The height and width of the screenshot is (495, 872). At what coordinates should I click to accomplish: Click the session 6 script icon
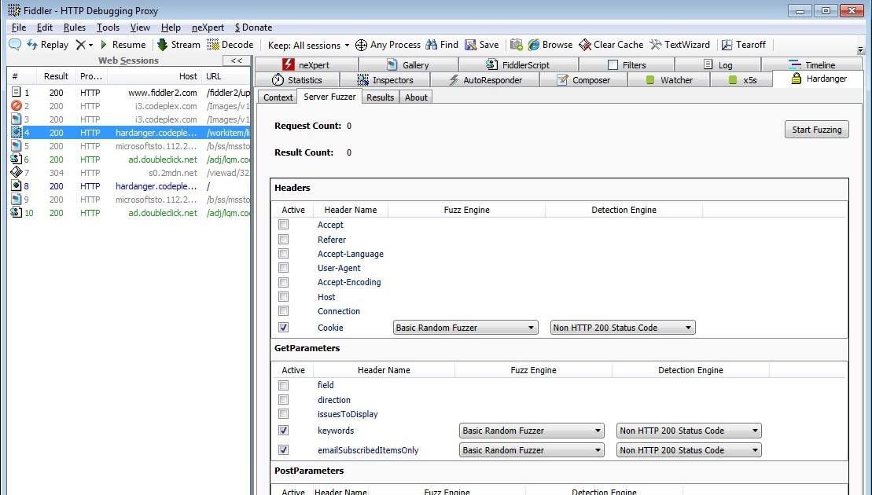click(17, 159)
